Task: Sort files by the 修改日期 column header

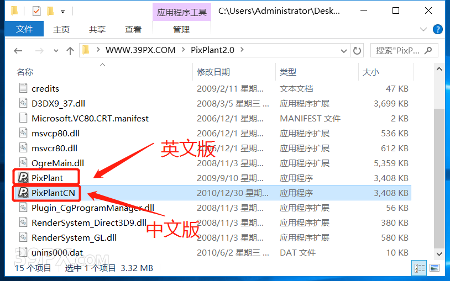Action: (x=213, y=72)
